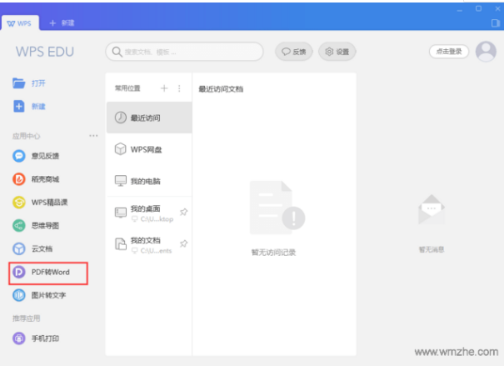The image size is (504, 366).
Task: Launch WPS精品课 app icon
Action: pyautogui.click(x=18, y=203)
